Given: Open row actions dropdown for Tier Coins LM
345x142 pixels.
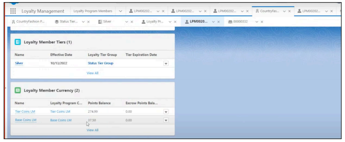Looking at the screenshot, I should 166,112.
